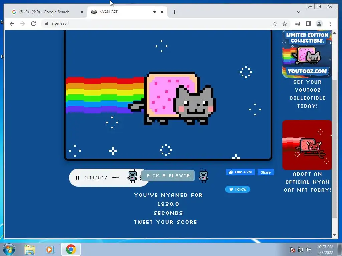342x256 pixels.
Task: Expand the tab search dropdown
Action: (x=299, y=12)
